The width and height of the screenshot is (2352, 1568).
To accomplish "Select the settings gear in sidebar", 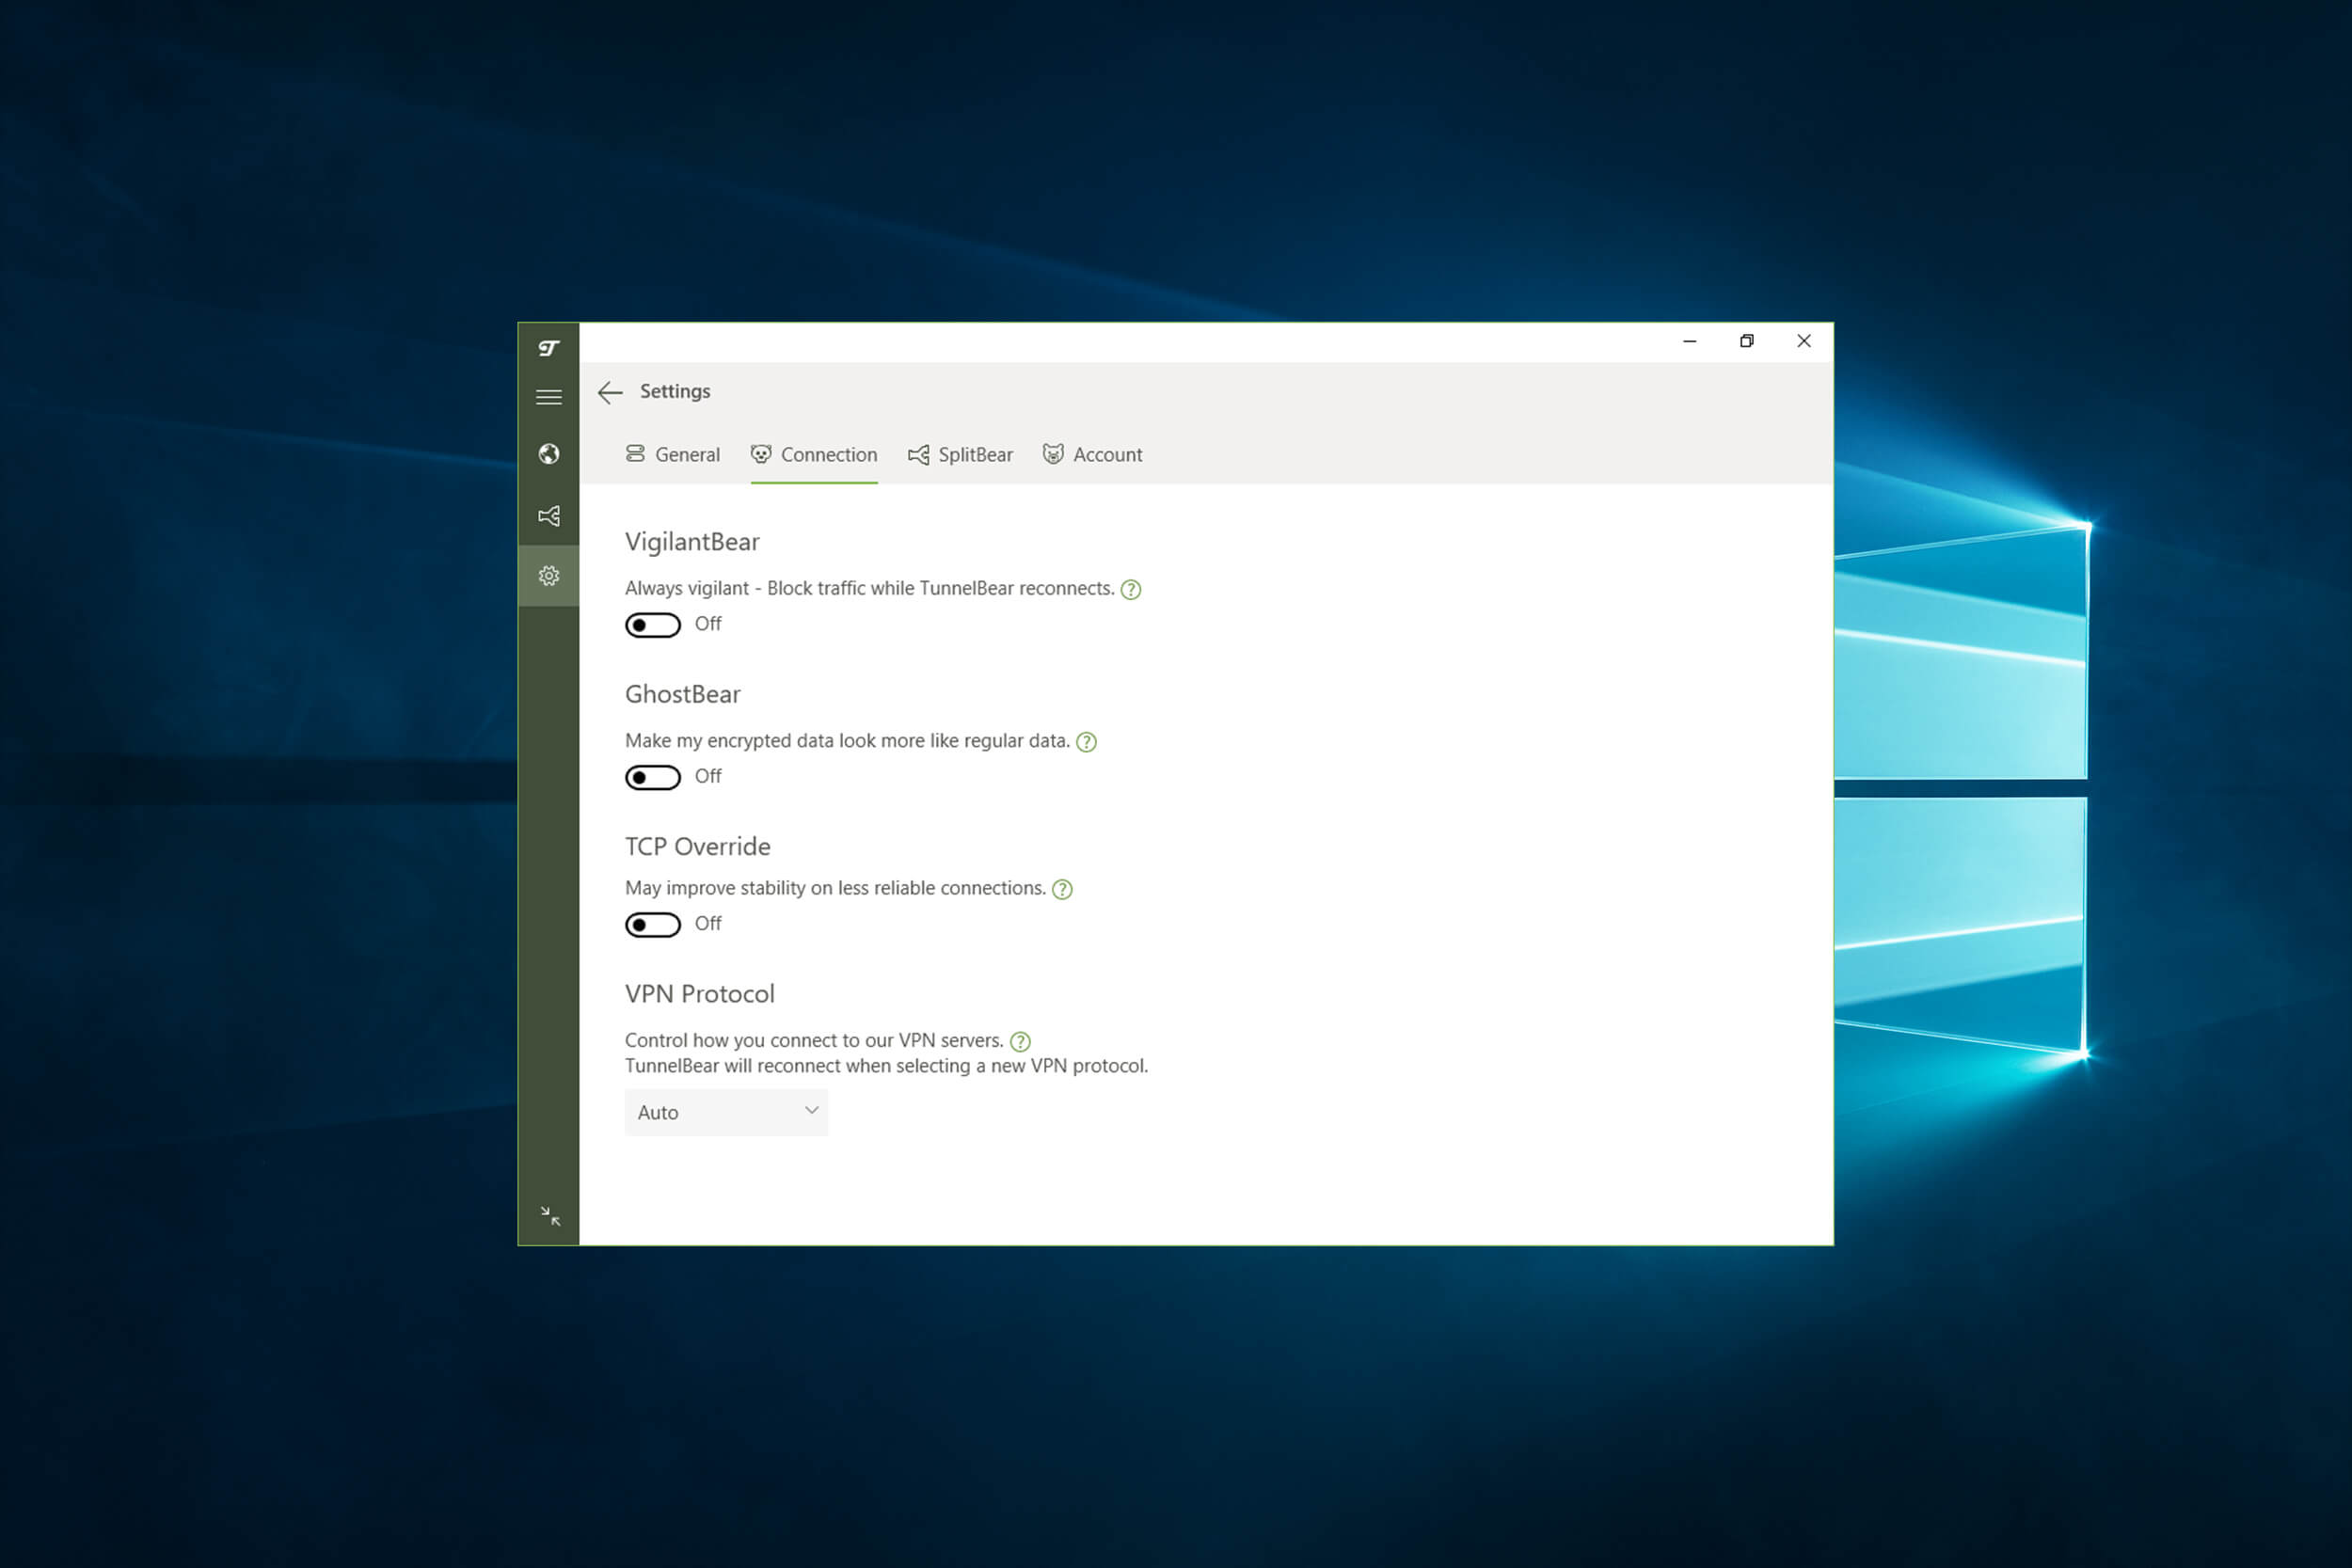I will [x=548, y=576].
